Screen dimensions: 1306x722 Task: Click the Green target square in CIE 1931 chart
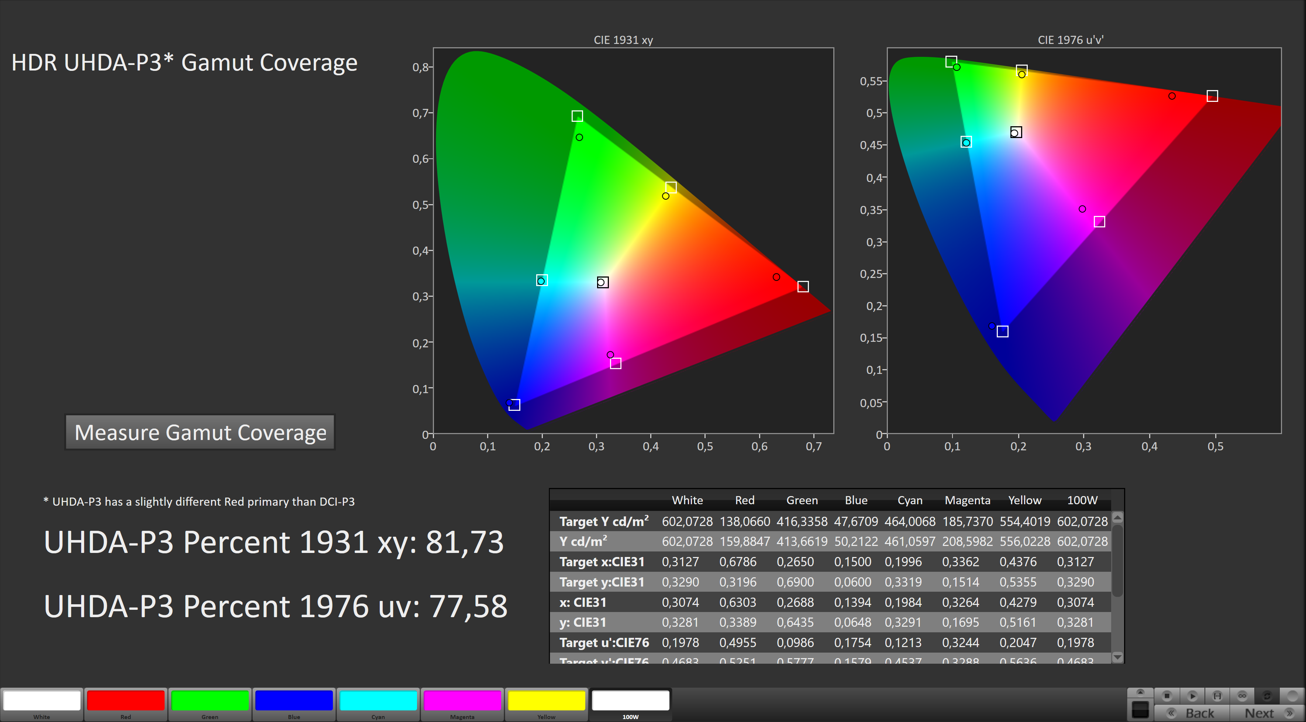(x=577, y=116)
